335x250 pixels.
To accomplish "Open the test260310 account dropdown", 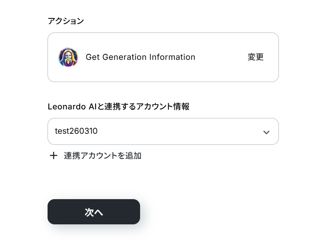I will coord(163,132).
